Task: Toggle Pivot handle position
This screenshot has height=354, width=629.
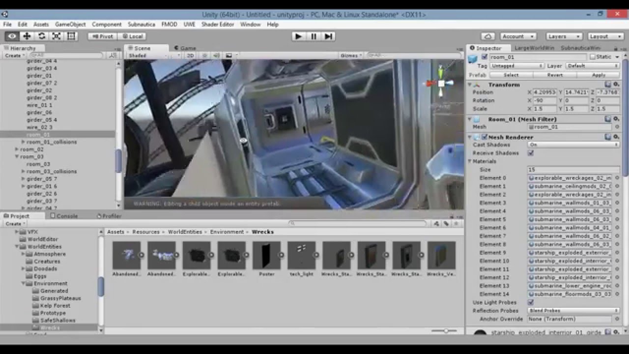Action: tap(103, 36)
